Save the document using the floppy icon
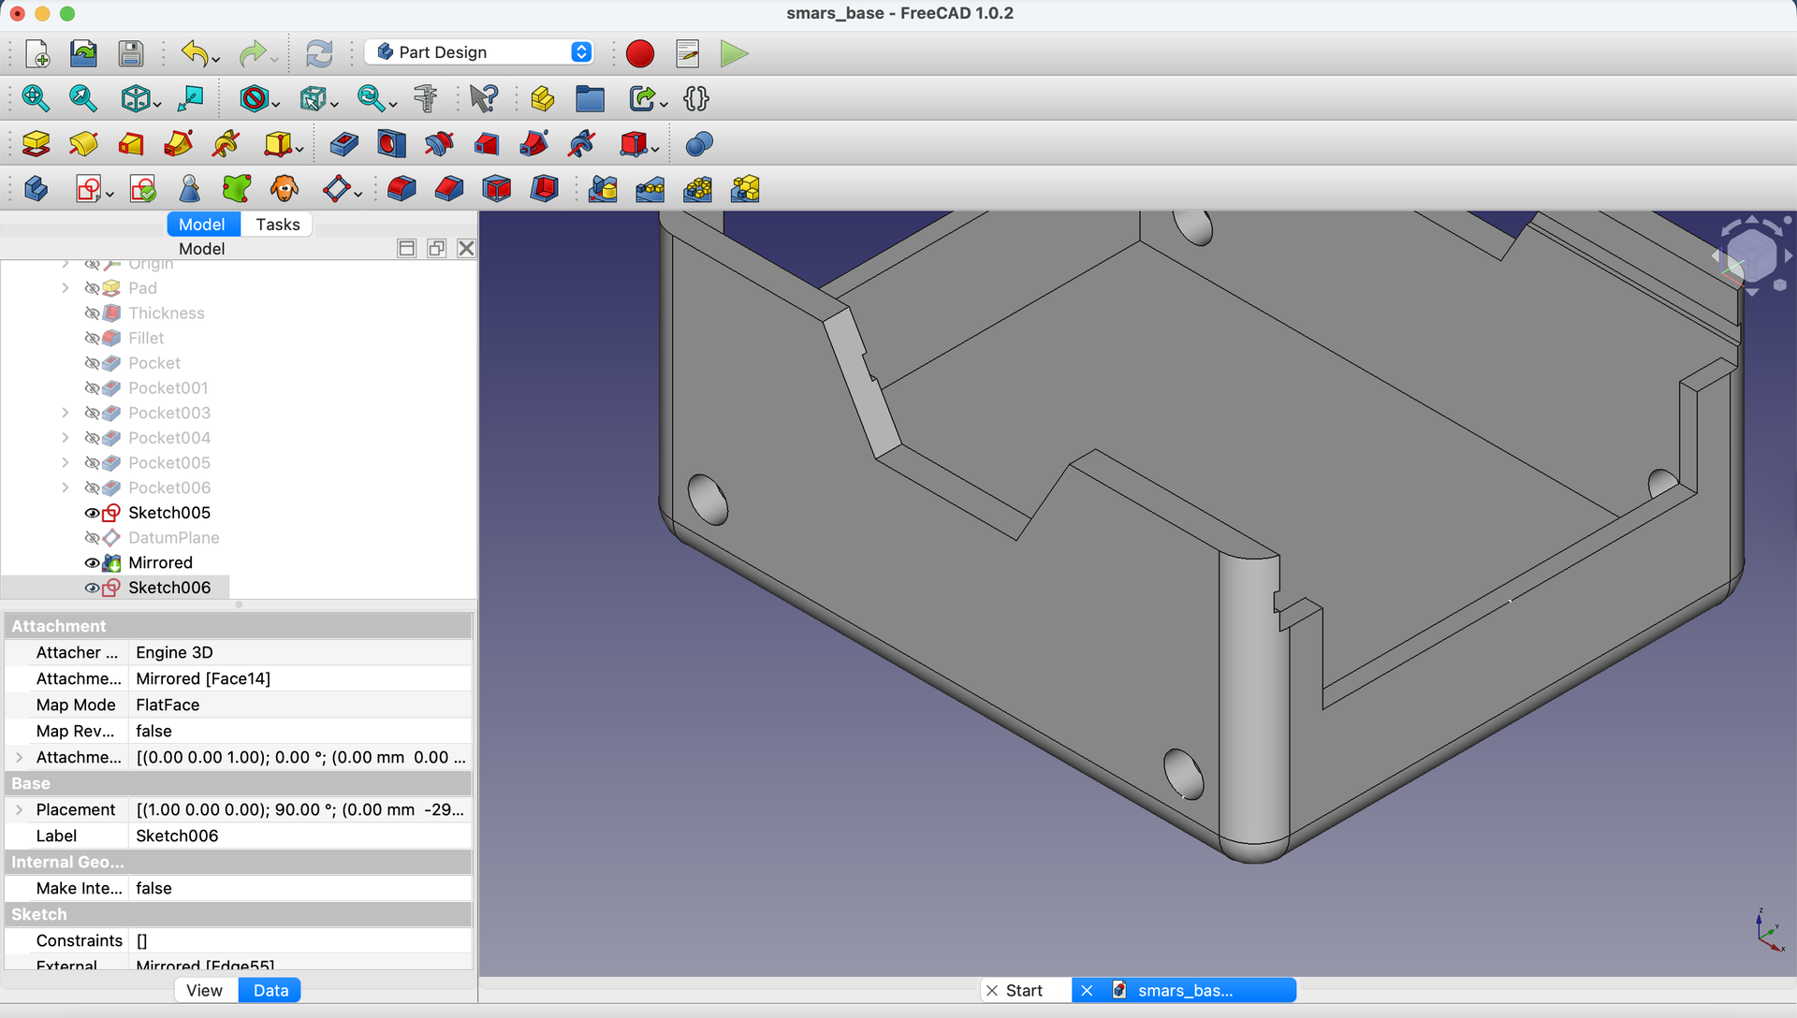The height and width of the screenshot is (1018, 1797). 131,53
